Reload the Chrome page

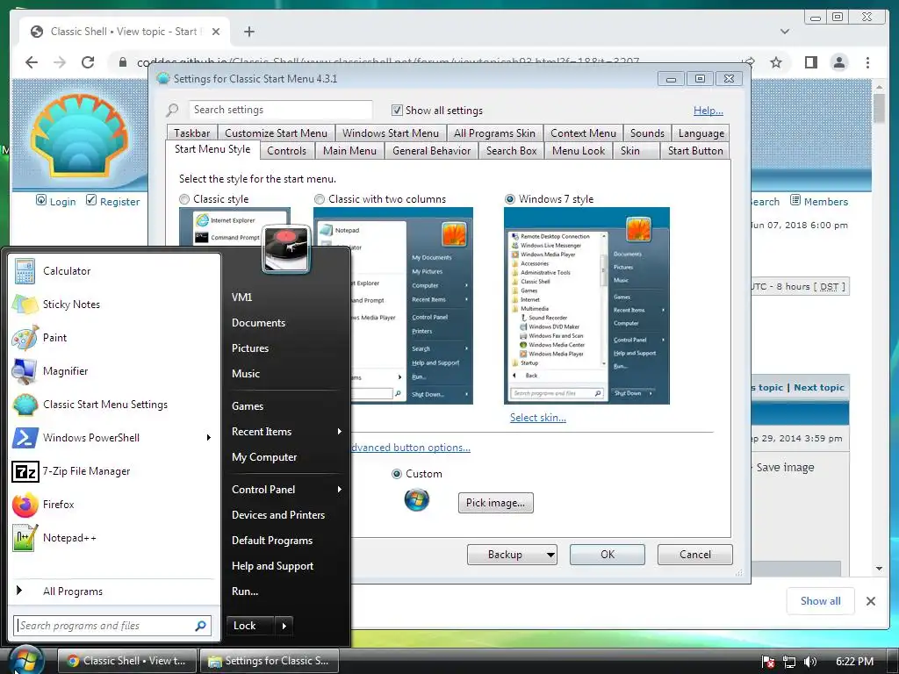[88, 62]
